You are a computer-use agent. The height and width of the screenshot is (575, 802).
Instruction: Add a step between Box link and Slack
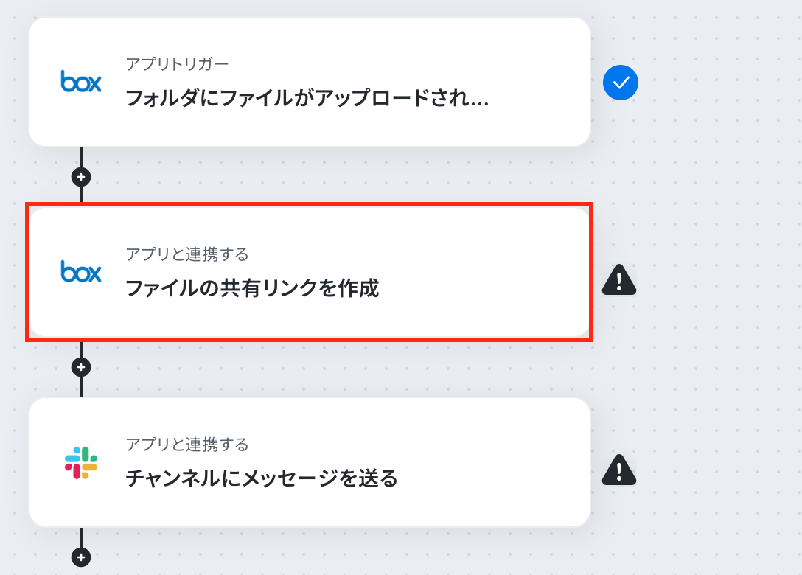coord(81,367)
